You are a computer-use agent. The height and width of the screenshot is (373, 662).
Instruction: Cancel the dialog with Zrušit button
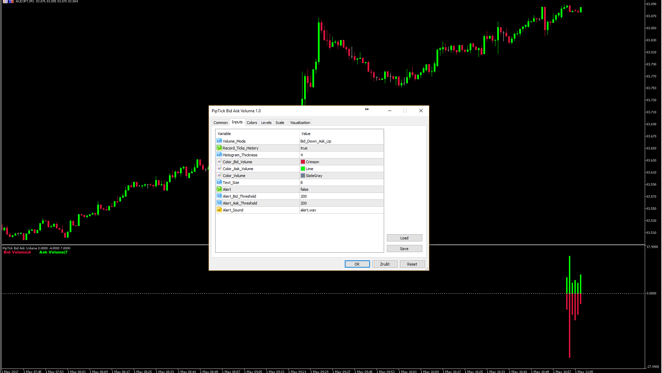coord(385,264)
